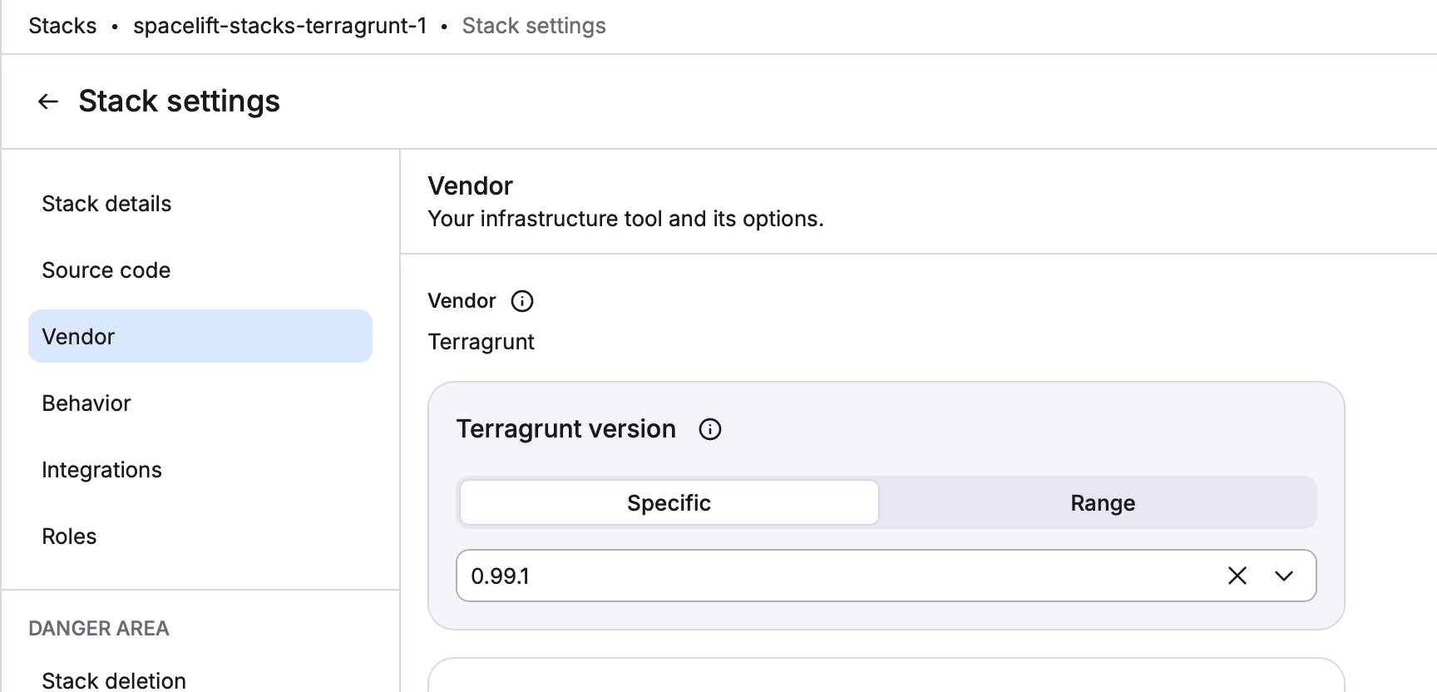The image size is (1437, 692).
Task: Switch to Range version mode
Action: point(1103,502)
